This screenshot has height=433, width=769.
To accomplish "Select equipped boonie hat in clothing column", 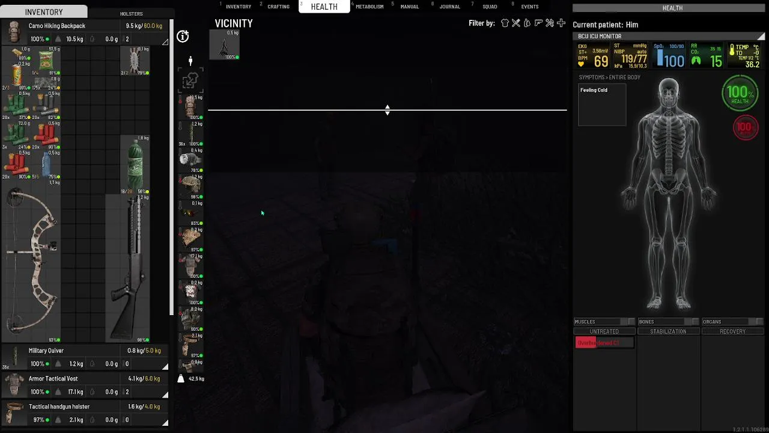I will point(190,186).
